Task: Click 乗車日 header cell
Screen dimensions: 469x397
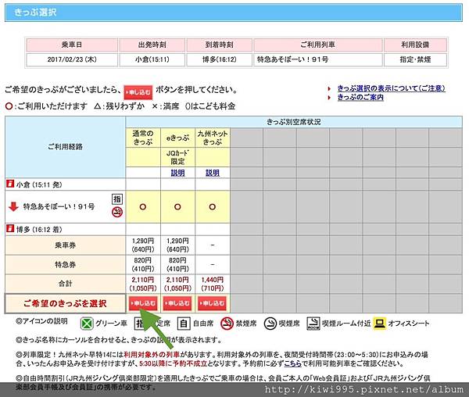Action: (x=72, y=45)
